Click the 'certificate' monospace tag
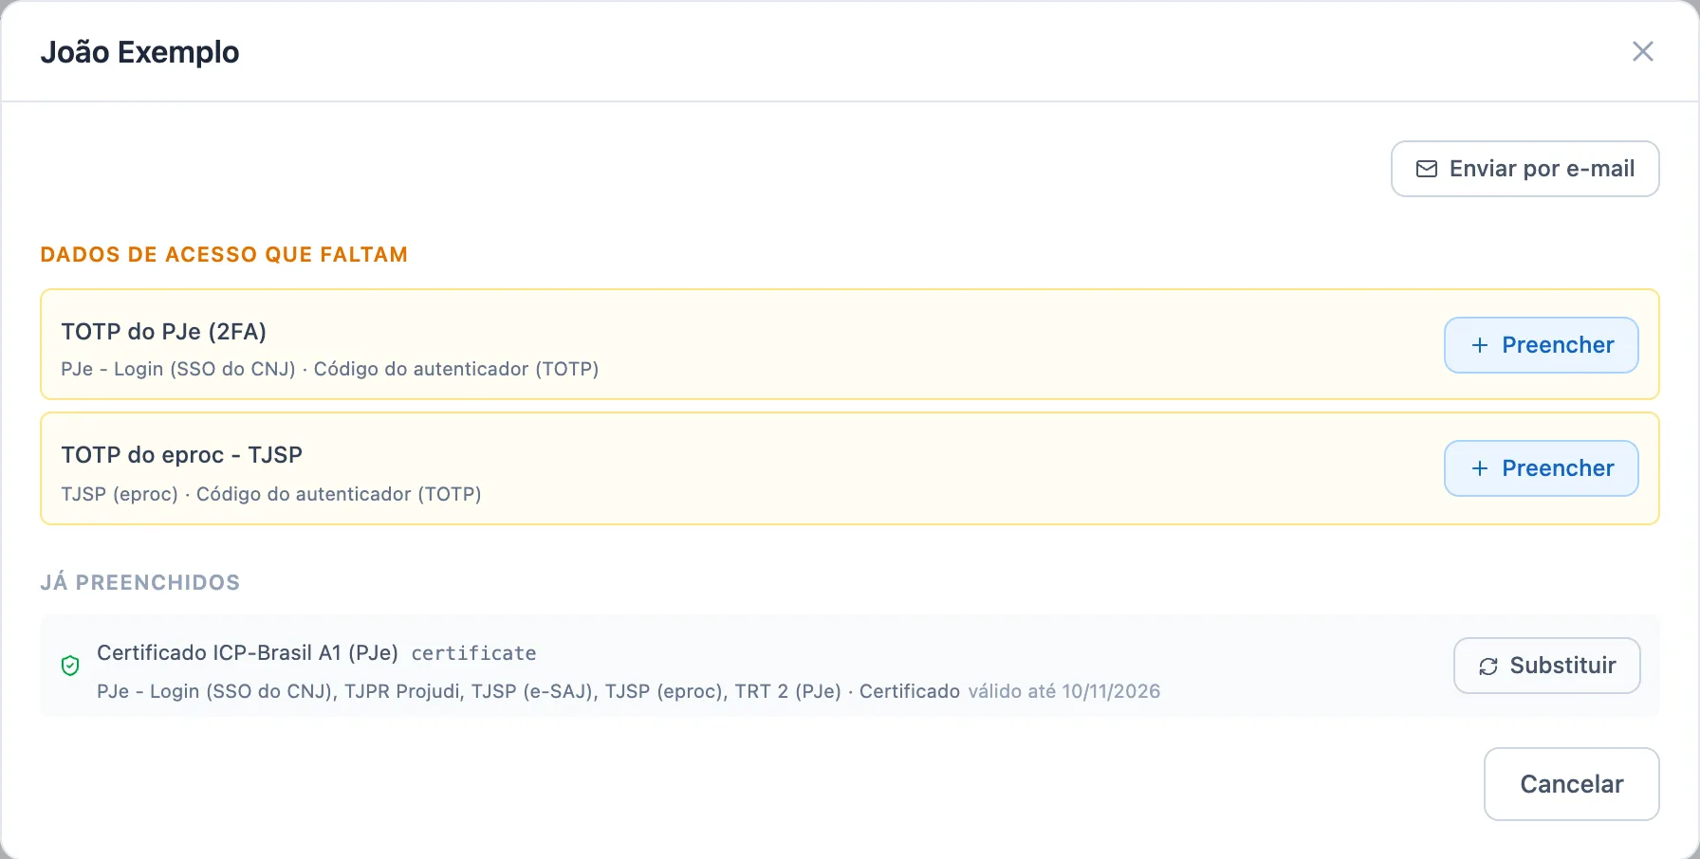 click(473, 653)
